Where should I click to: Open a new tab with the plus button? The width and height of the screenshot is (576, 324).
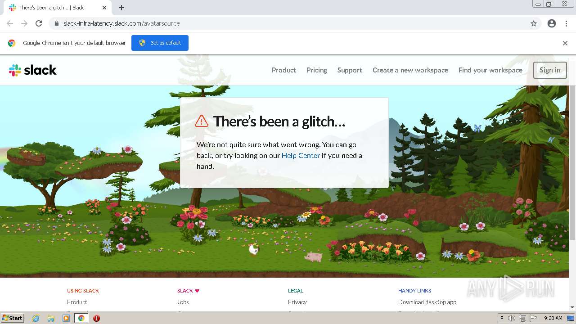[x=121, y=8]
